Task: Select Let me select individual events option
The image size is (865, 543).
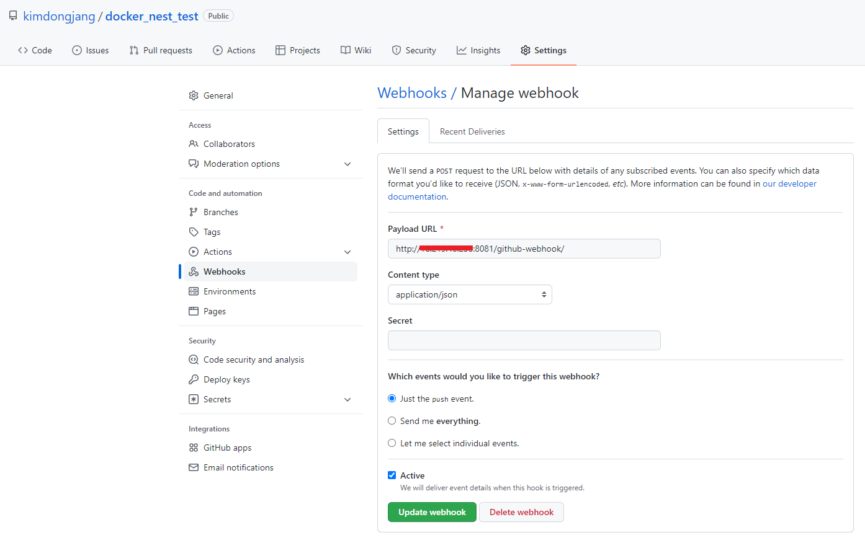Action: pyautogui.click(x=392, y=443)
